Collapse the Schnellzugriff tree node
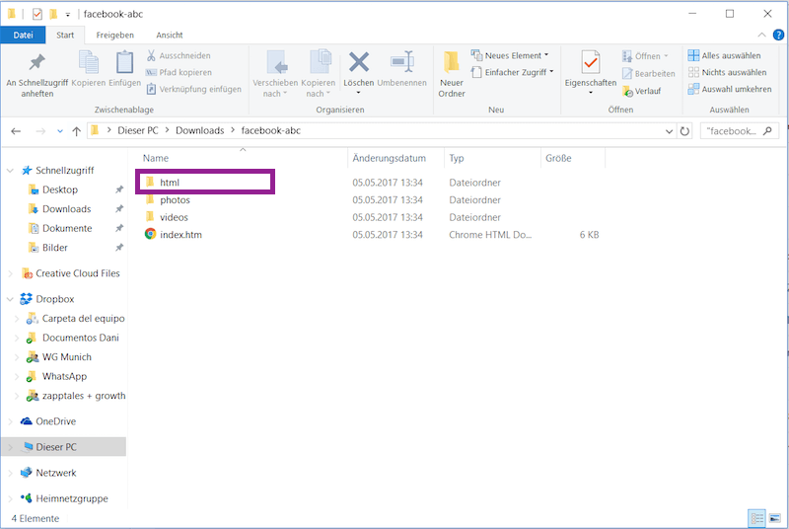 (x=10, y=171)
